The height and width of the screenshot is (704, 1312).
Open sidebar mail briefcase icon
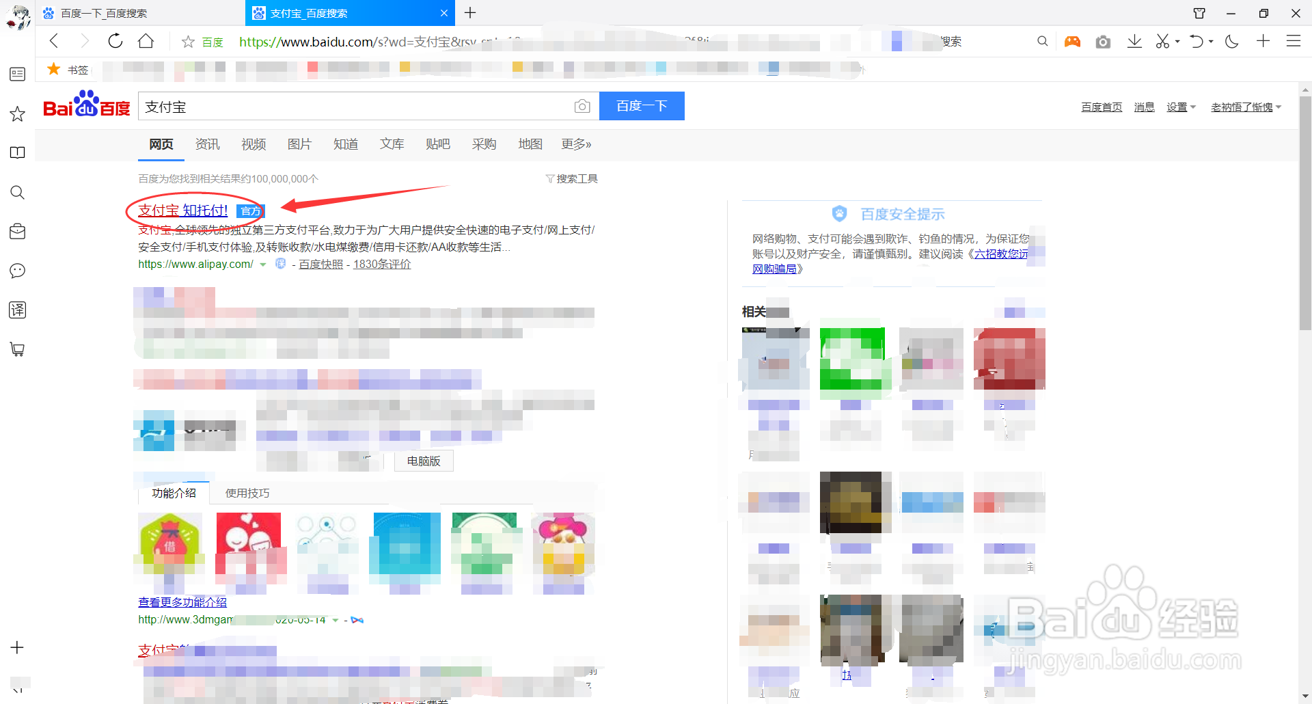coord(18,231)
